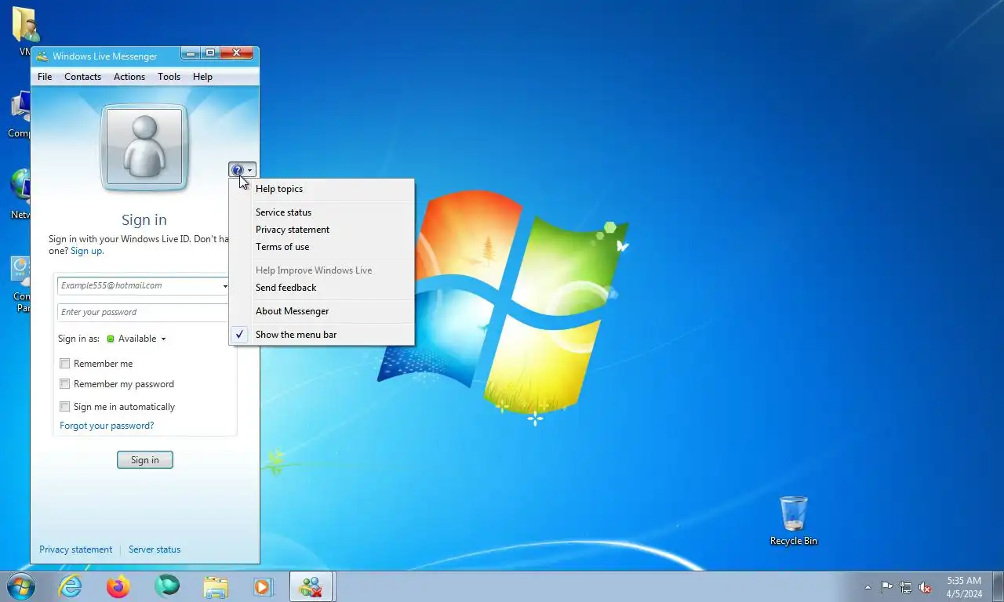
Task: Open the Help menu in menu bar
Action: tap(202, 77)
